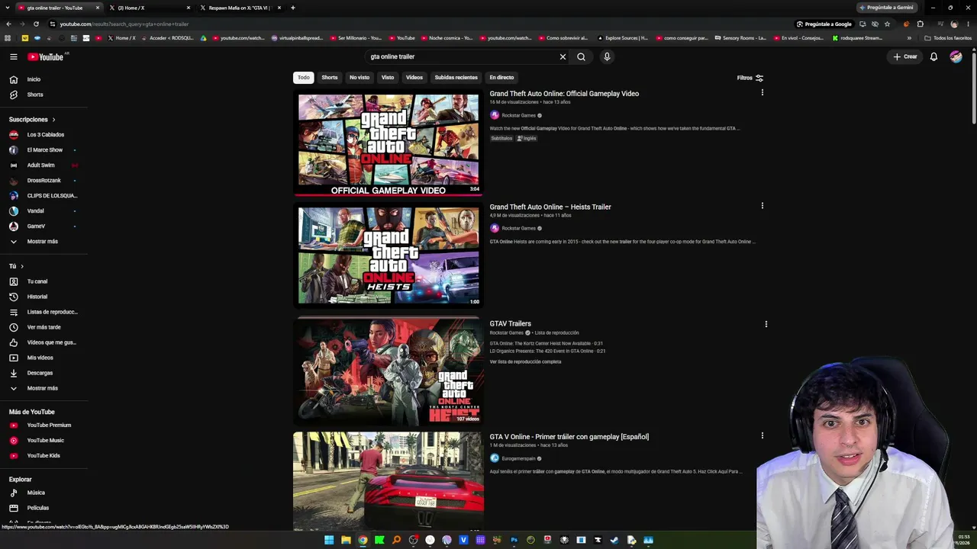Click the Pregúntale a Gemini button
977x549 pixels.
coord(885,8)
